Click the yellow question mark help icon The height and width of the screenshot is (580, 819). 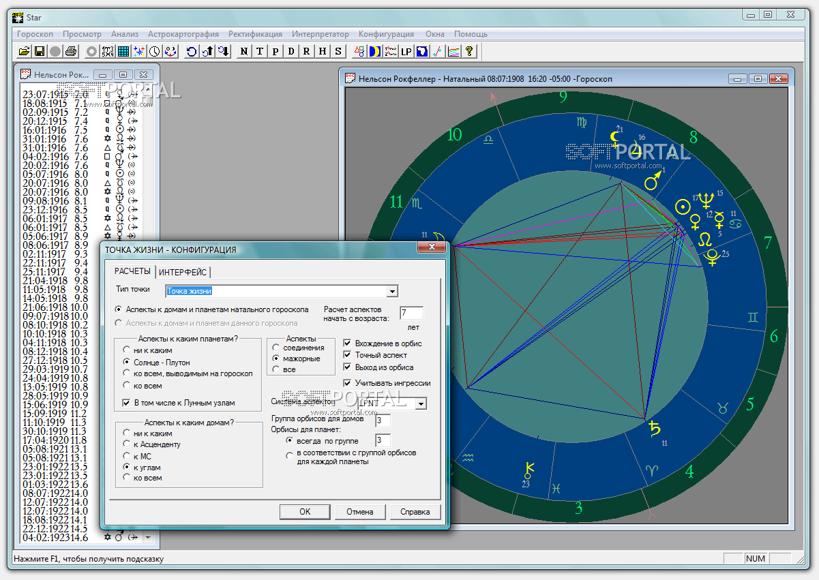(469, 51)
